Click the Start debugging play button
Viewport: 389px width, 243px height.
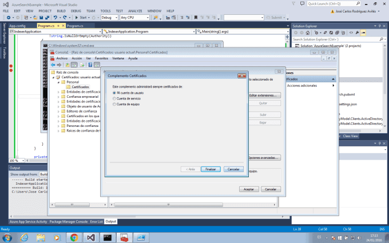point(77,18)
